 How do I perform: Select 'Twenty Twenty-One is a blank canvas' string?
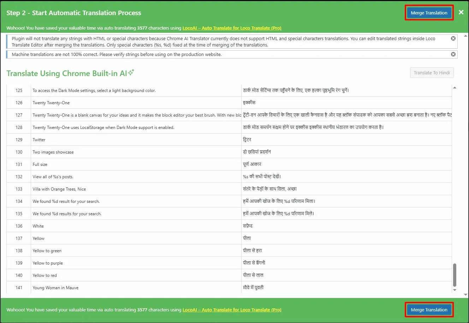pyautogui.click(x=137, y=115)
